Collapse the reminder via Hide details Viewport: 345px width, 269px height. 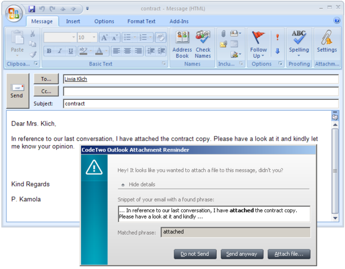[x=138, y=185]
